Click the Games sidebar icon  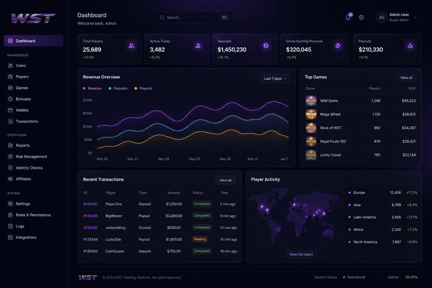(10, 88)
